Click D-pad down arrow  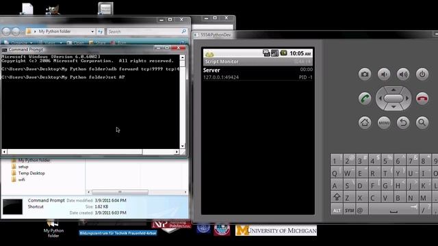[394, 107]
